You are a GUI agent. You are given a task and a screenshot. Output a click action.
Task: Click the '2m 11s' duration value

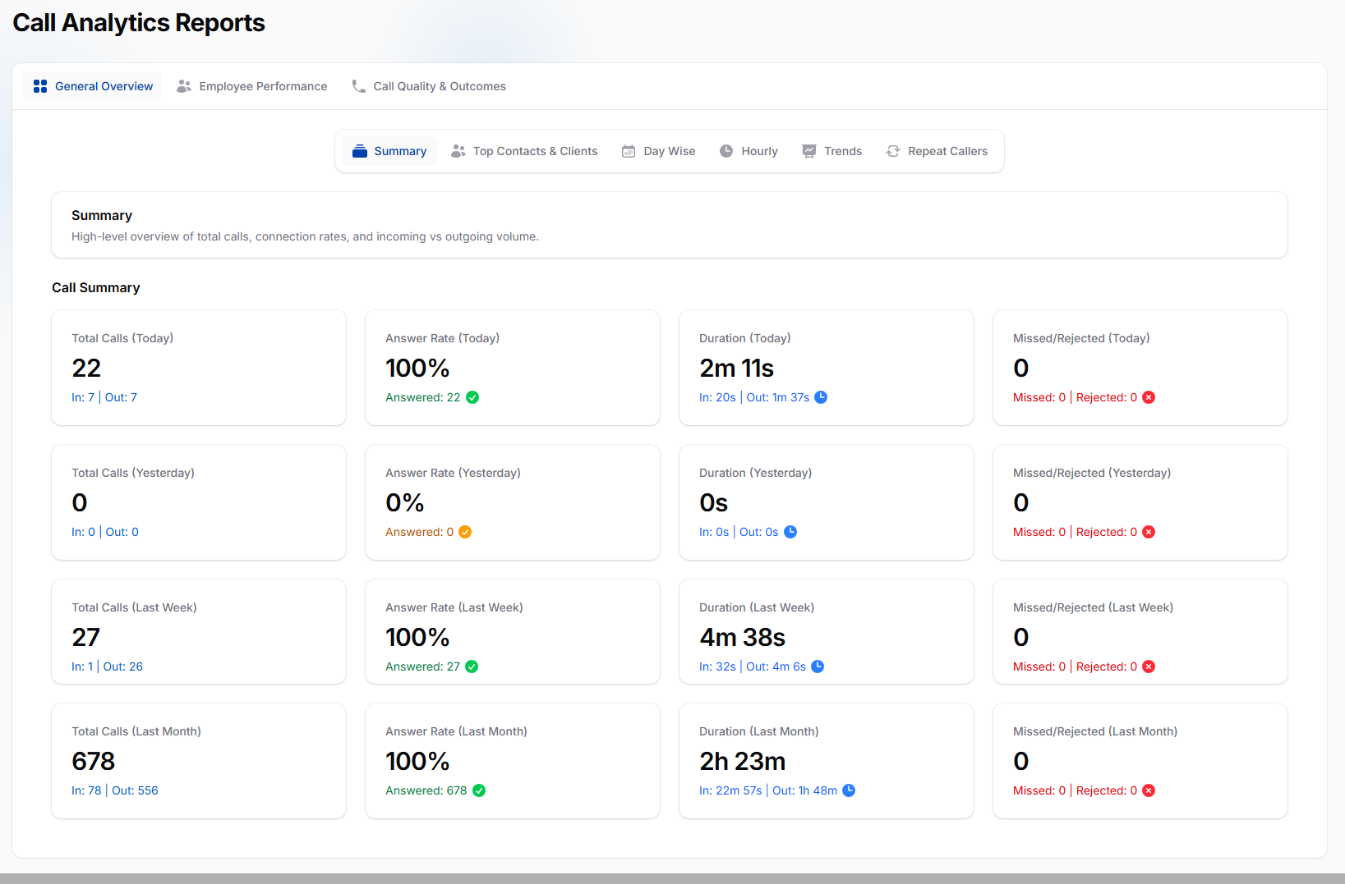737,368
